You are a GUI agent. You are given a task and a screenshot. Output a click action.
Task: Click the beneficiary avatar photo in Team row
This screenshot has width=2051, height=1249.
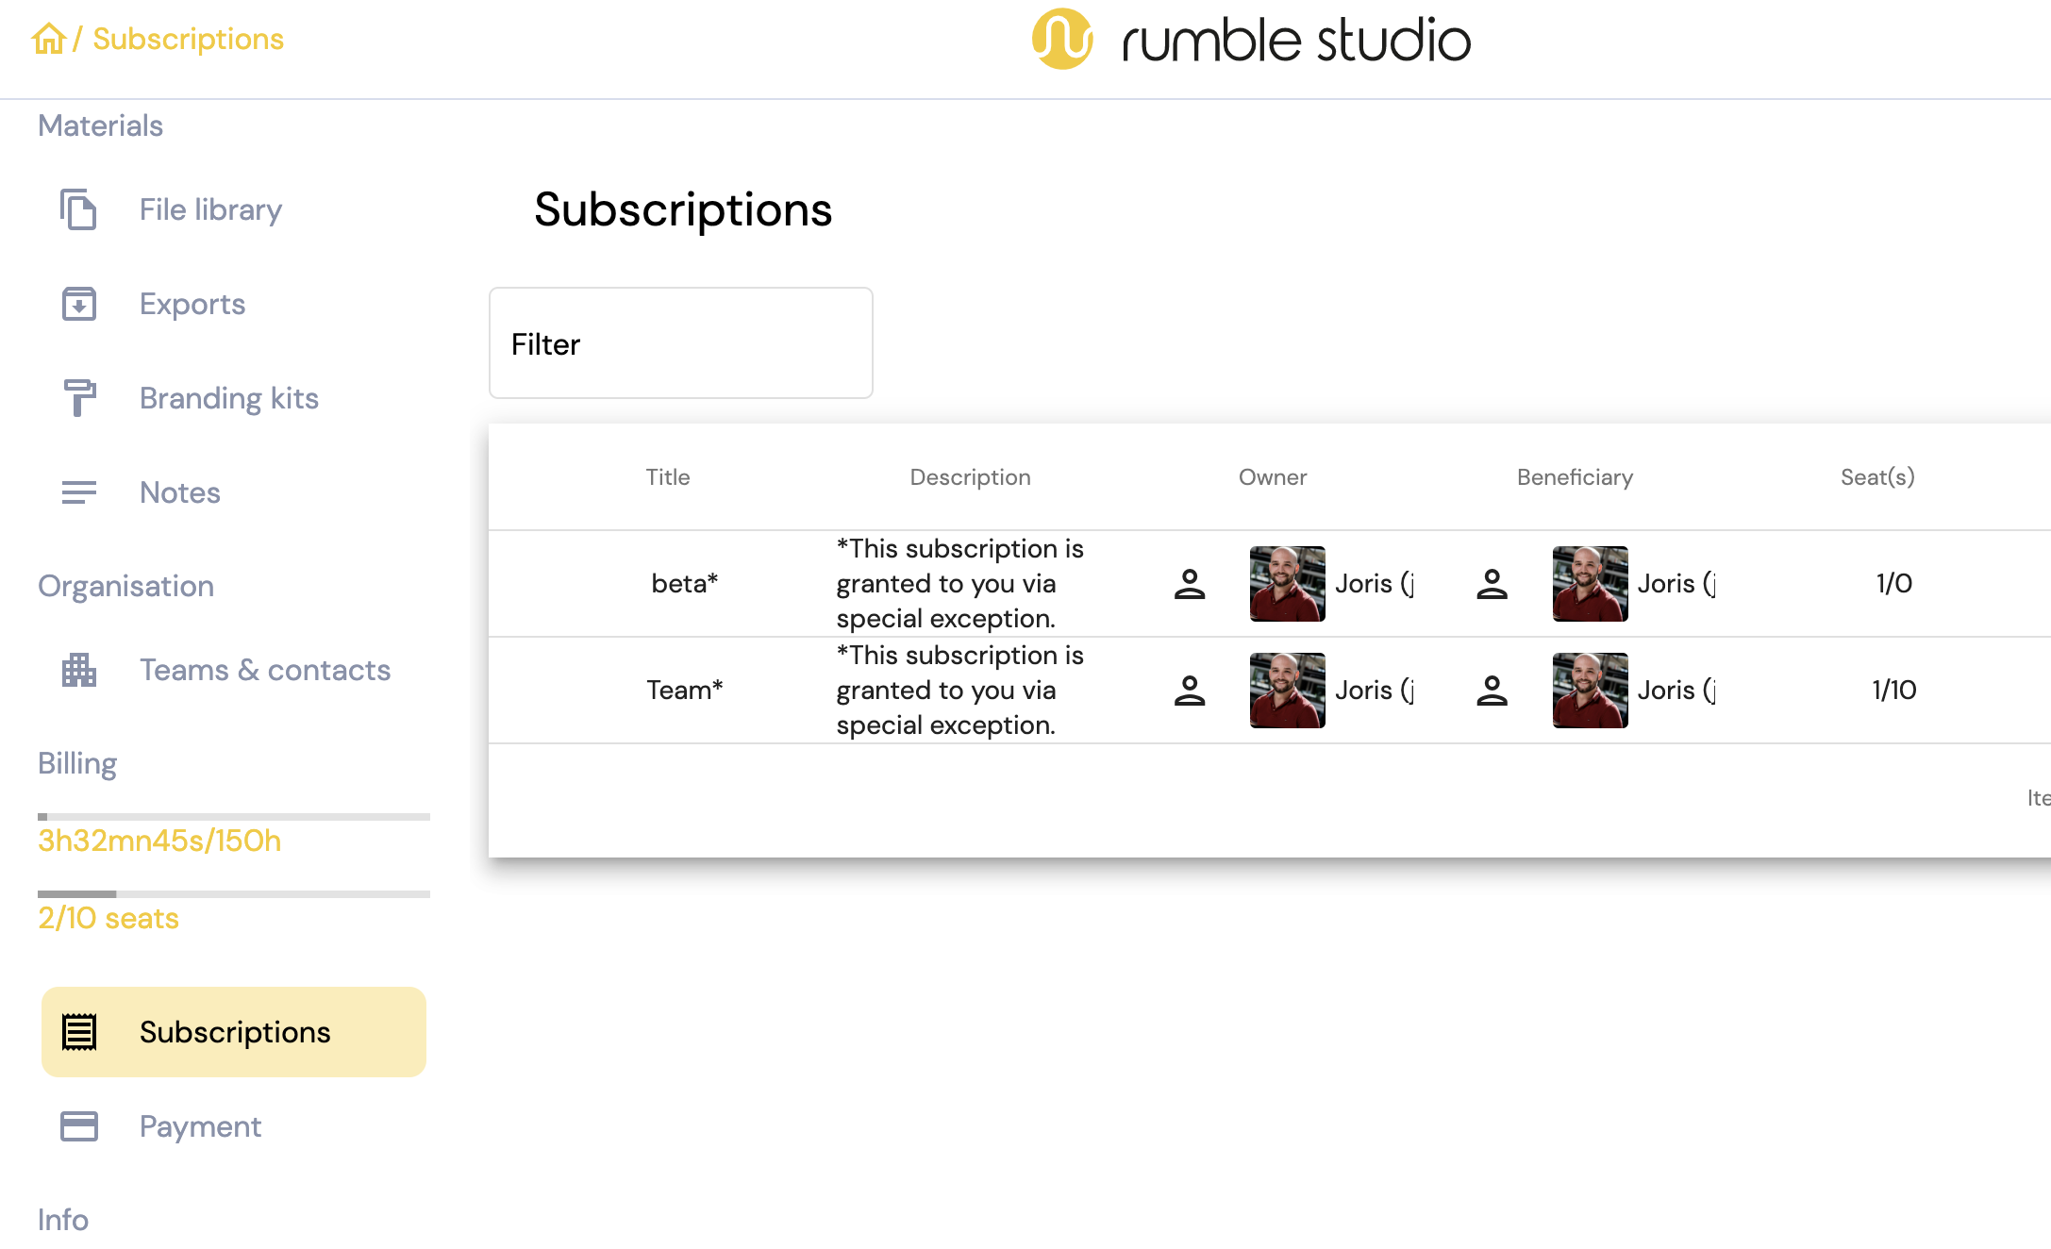pyautogui.click(x=1590, y=691)
